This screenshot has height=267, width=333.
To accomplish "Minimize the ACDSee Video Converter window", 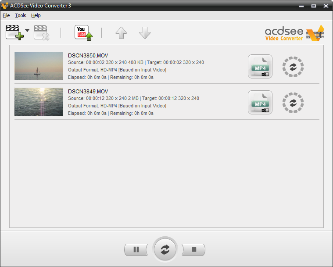I will pyautogui.click(x=301, y=6).
